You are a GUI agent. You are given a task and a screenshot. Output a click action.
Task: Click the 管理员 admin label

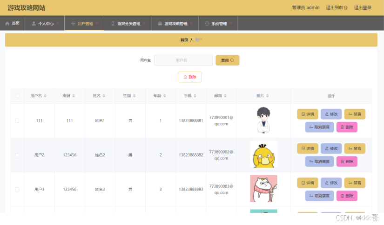[x=306, y=7]
